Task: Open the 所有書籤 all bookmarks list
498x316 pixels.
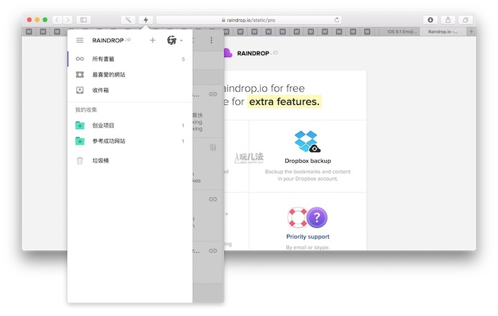Action: 104,59
